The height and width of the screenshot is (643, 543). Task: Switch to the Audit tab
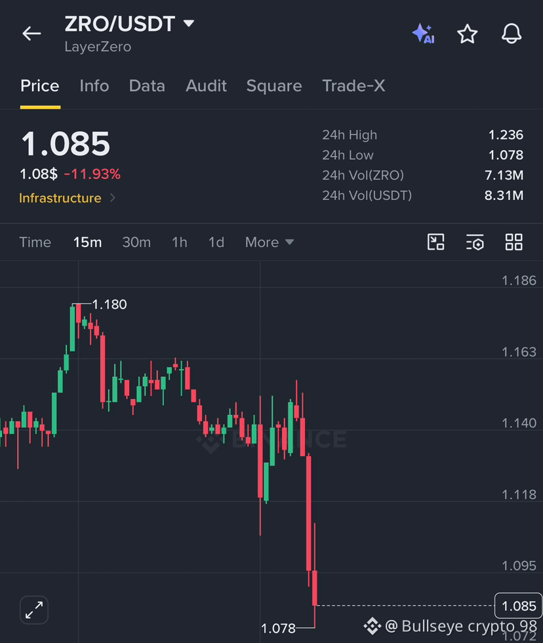pos(206,86)
